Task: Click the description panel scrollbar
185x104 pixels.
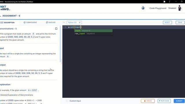Action: [60, 44]
